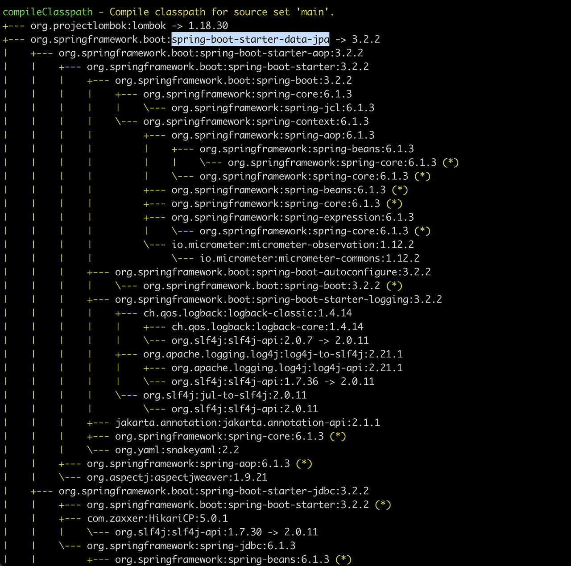This screenshot has height=566, width=571.
Task: Click the '-> 3.2.2' version after data-jpa
Action: [x=357, y=39]
